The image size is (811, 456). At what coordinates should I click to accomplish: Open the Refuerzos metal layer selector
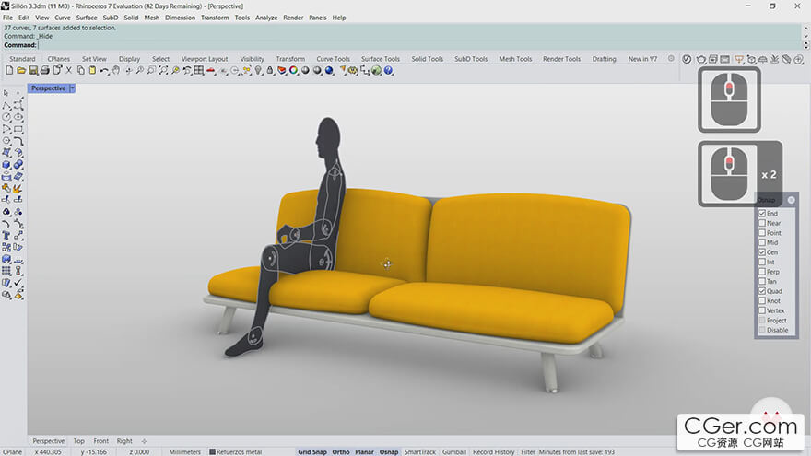point(241,451)
